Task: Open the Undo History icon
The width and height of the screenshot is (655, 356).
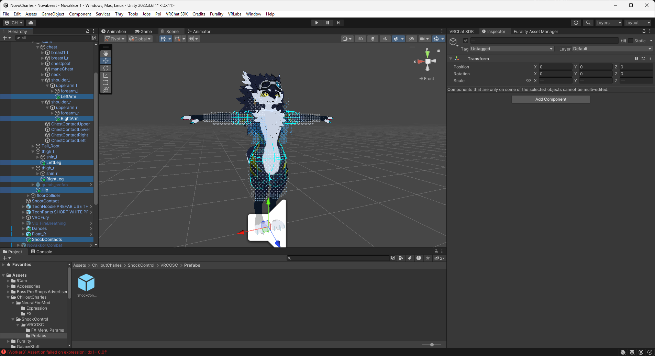Action: point(576,23)
